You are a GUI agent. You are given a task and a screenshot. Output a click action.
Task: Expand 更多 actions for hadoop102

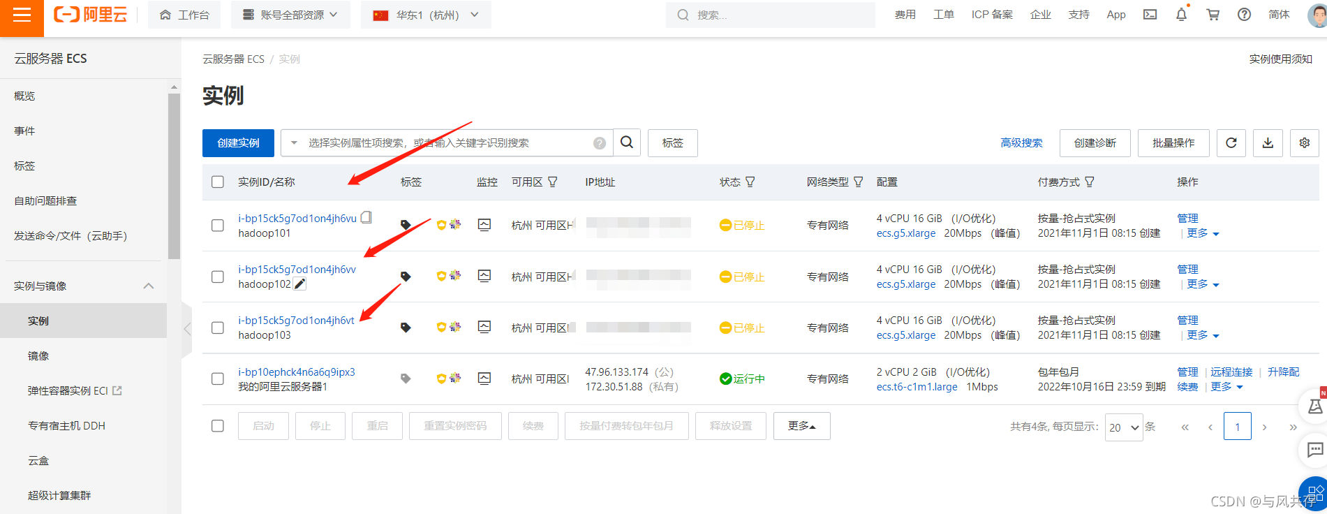coord(1203,284)
